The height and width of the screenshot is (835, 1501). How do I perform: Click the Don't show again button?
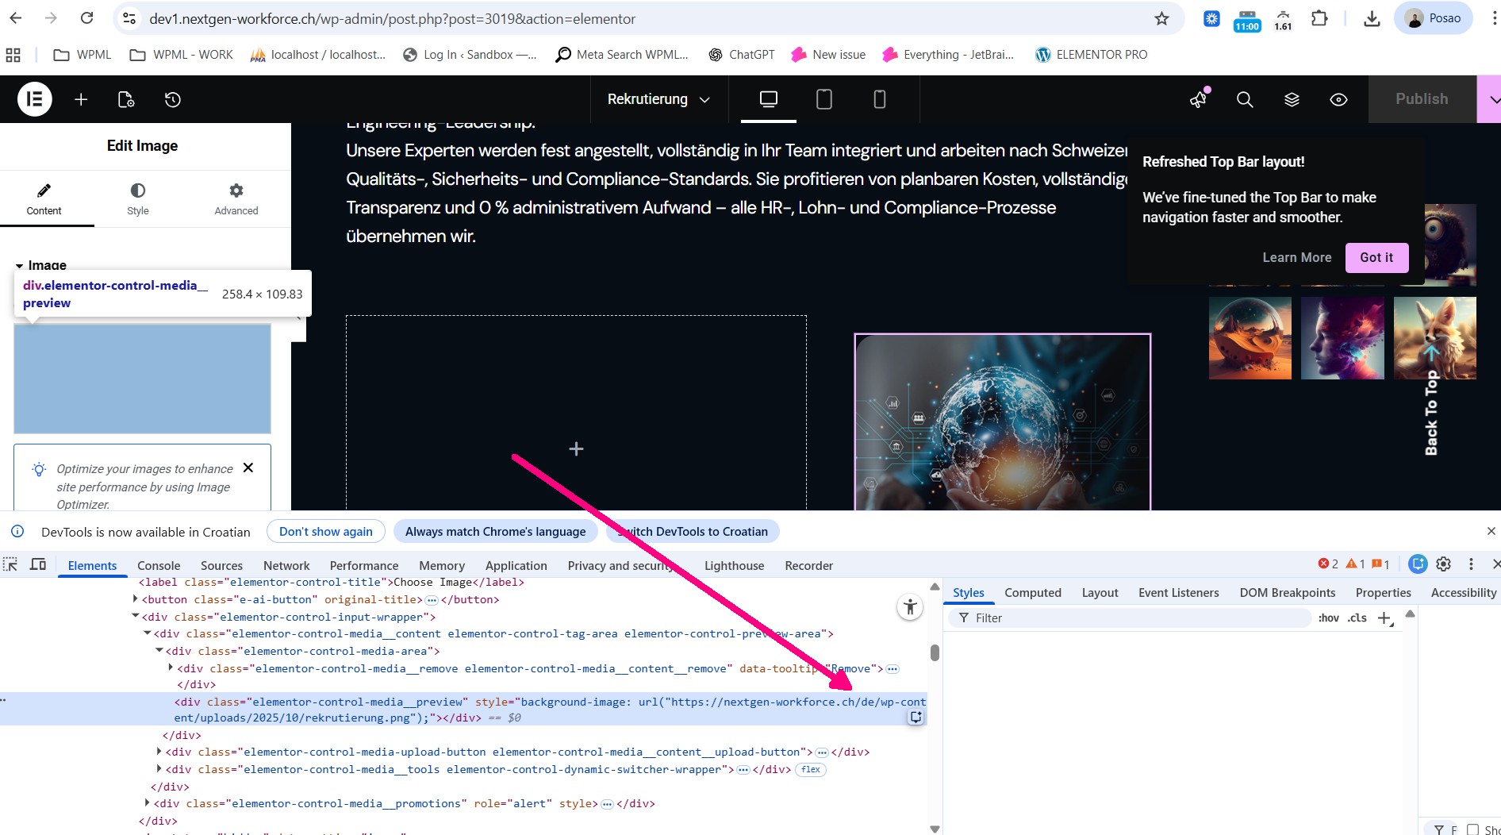tap(325, 532)
